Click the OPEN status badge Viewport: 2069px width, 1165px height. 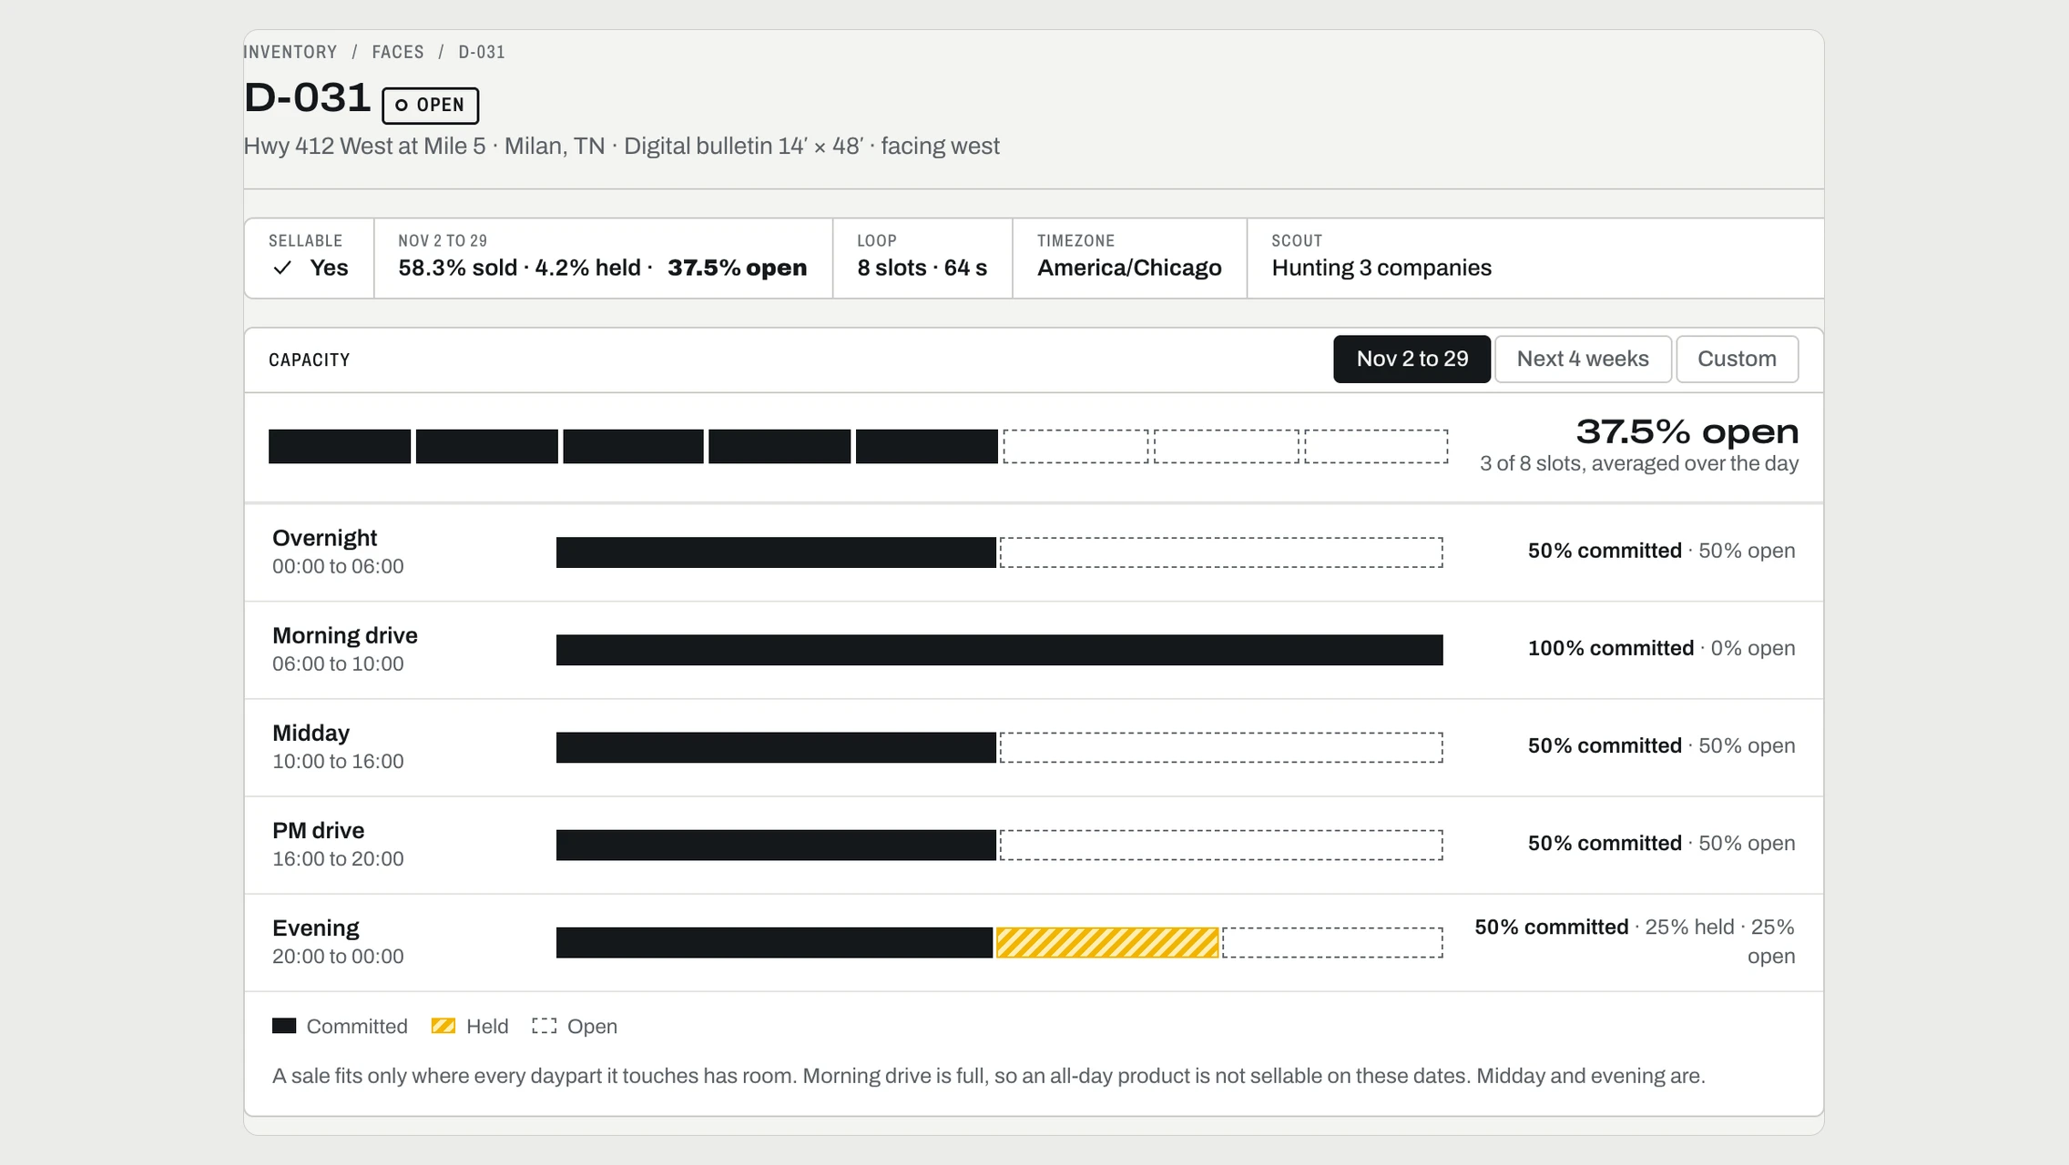tap(430, 106)
